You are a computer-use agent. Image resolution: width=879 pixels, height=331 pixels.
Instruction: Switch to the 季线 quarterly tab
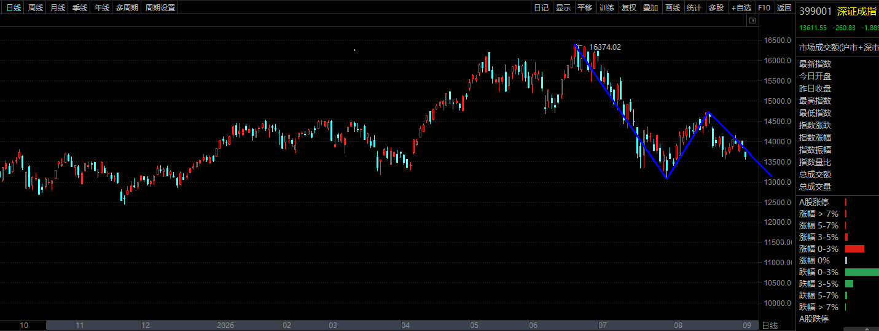point(80,8)
